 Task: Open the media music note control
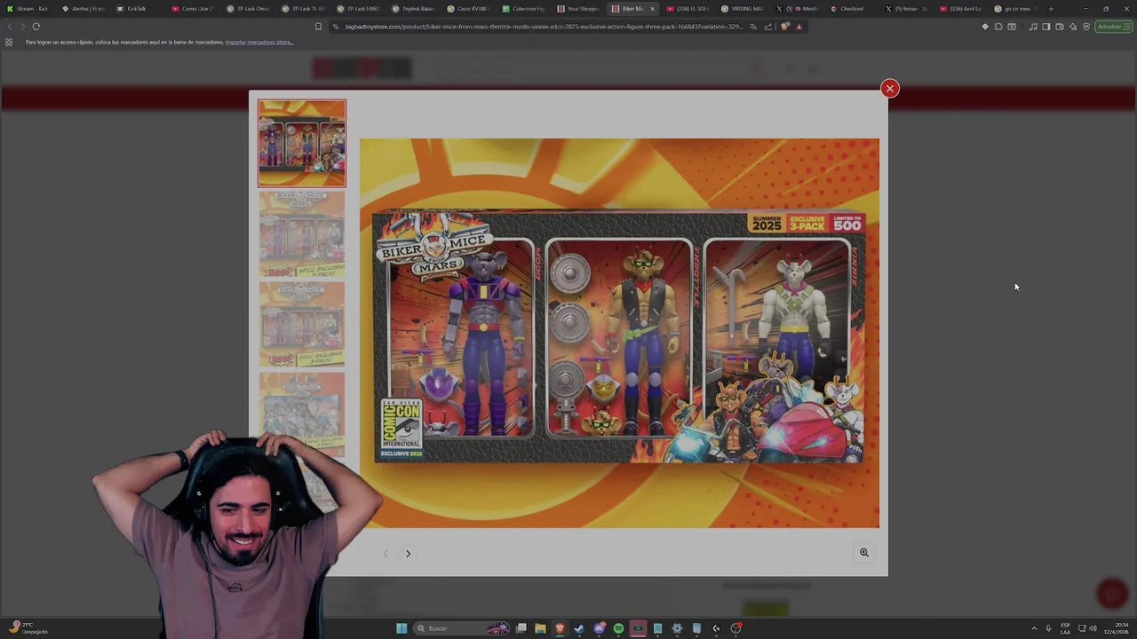(1033, 27)
